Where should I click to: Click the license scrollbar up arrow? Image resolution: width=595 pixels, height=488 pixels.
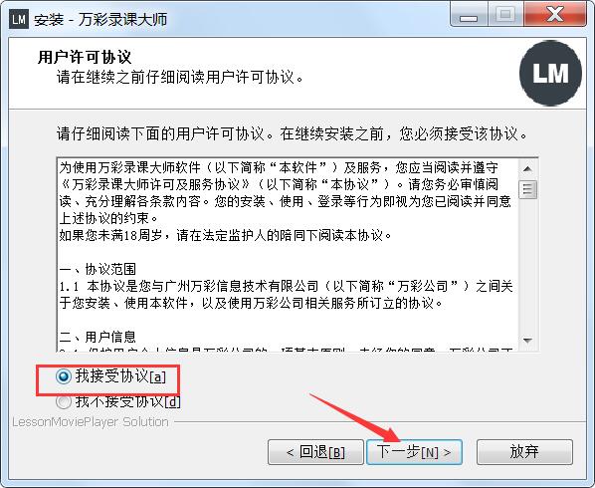point(527,168)
